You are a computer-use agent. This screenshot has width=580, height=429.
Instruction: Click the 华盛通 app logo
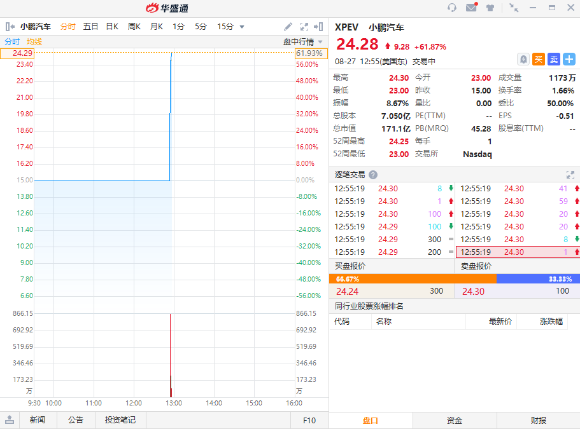point(167,8)
